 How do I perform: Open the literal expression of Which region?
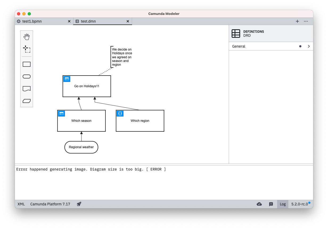pos(120,113)
